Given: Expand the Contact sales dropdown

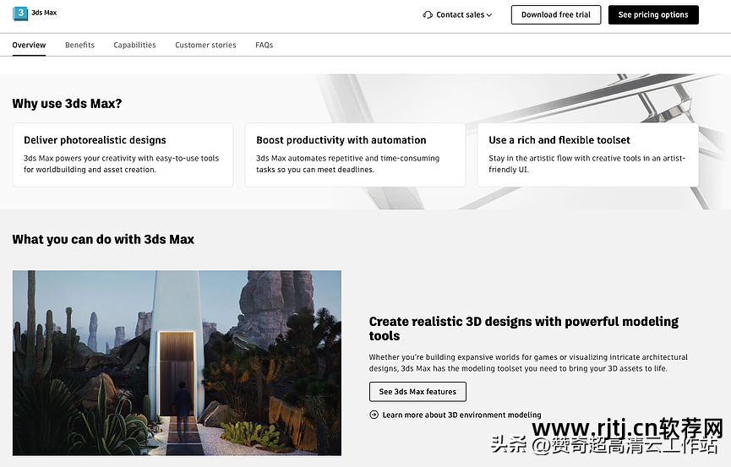Looking at the screenshot, I should 457,15.
